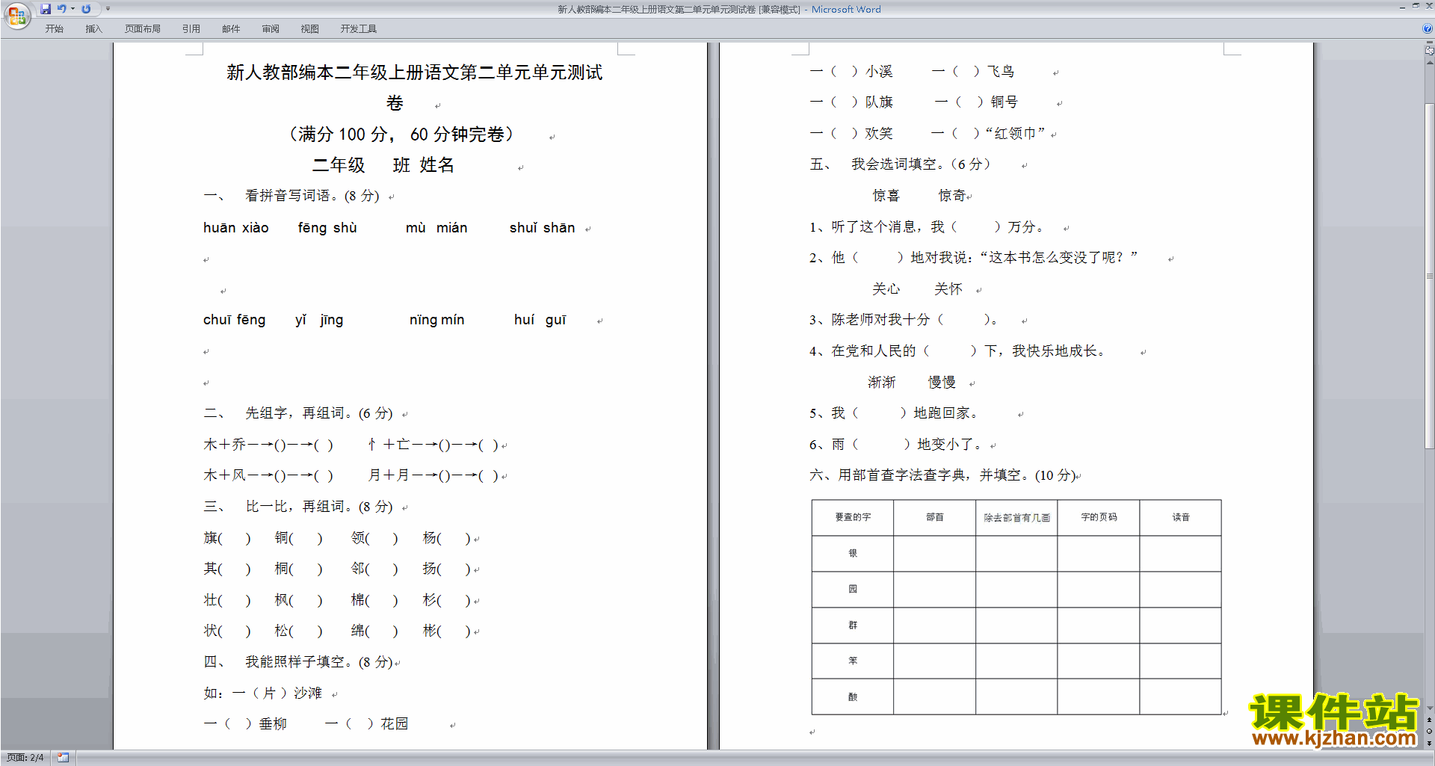Select the 开发工具 ribbon tab
This screenshot has height=766, width=1435.
click(x=358, y=29)
